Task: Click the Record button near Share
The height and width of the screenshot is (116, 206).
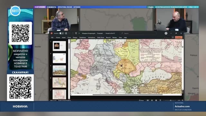Action: point(167,37)
